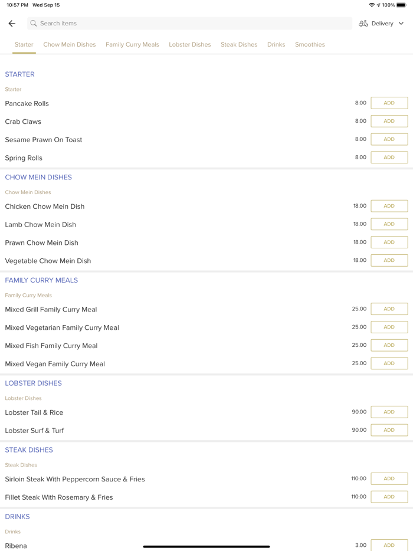Tap the Wi-Fi status icon
Screen dimensions: 413x551
coord(372,5)
